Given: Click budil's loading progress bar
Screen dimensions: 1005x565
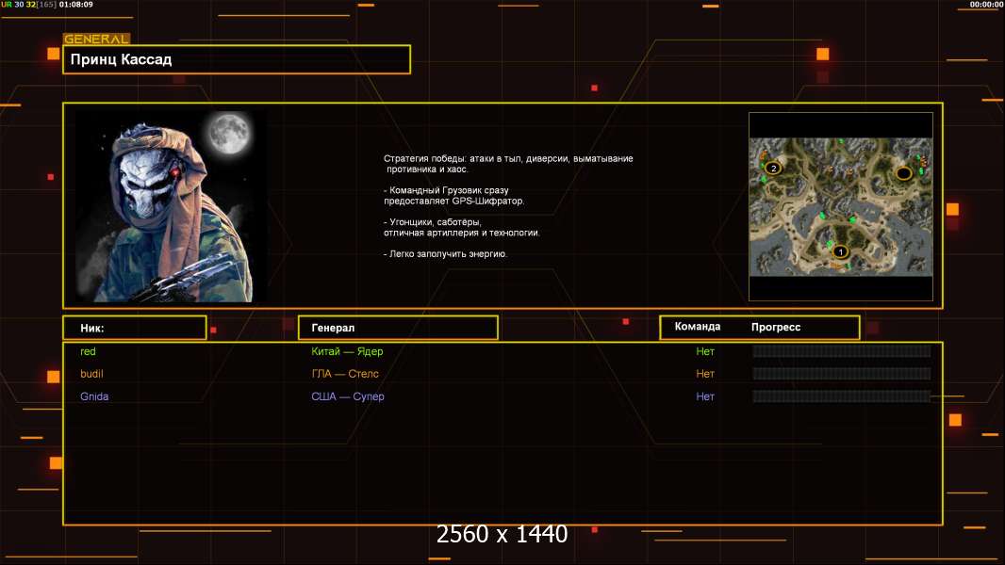Looking at the screenshot, I should pos(842,374).
